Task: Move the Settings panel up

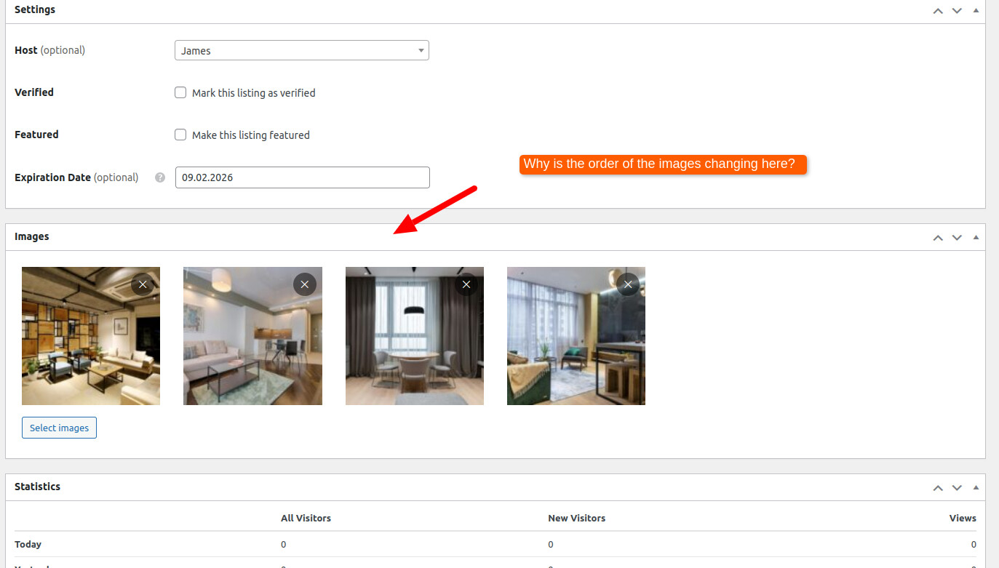Action: 938,10
